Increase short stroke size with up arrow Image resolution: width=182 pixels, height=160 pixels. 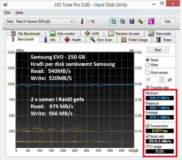(162, 78)
